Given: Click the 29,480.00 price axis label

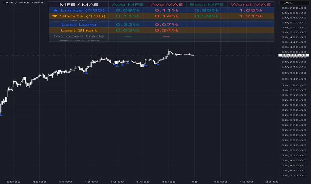Looking at the screenshot, I should (294, 37).
